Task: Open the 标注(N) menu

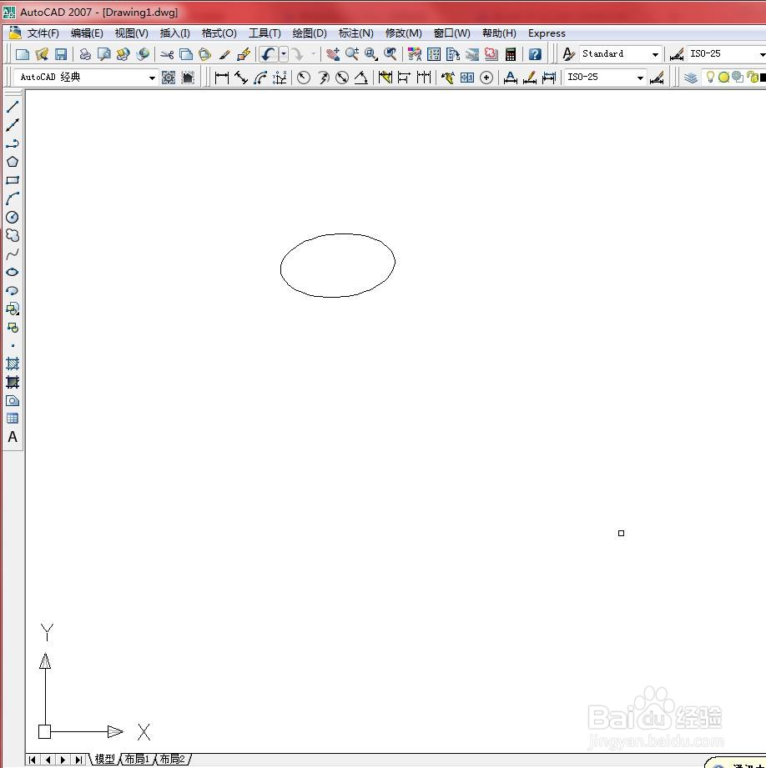Action: 355,33
